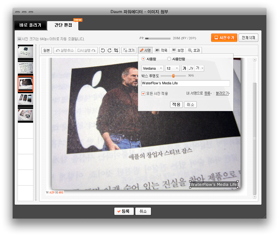
Task: Click 취소 in the signature panel
Action: tap(190, 104)
